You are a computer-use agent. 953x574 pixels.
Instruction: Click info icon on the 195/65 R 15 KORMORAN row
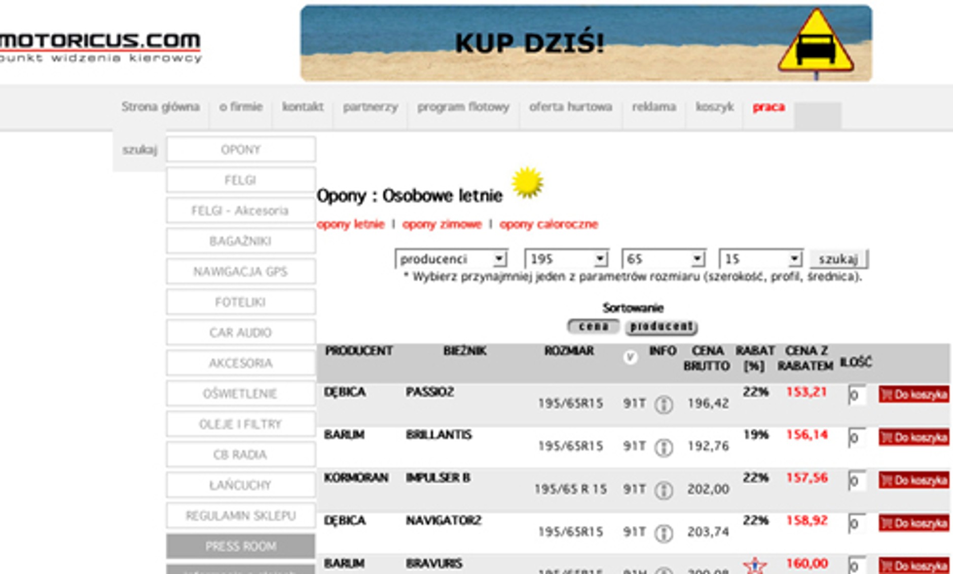pyautogui.click(x=664, y=490)
